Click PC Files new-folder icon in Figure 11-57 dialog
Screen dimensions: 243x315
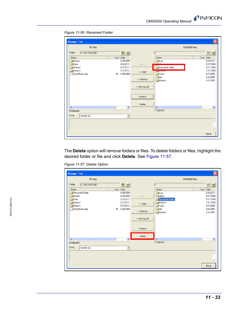(x=128, y=185)
